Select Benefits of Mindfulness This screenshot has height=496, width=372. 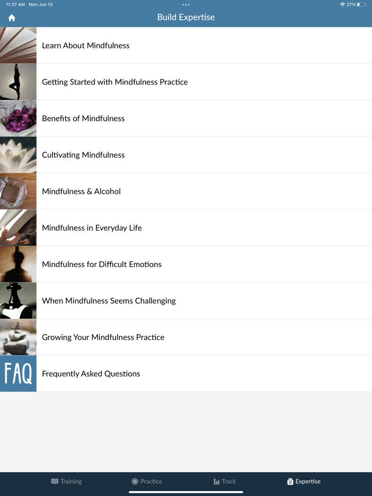(186, 118)
